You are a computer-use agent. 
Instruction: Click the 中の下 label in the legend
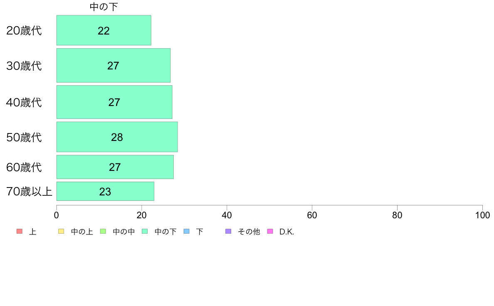tap(165, 232)
